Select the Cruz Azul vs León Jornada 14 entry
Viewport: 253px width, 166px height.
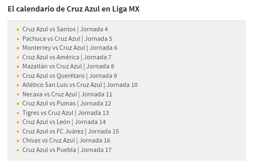(x=64, y=122)
